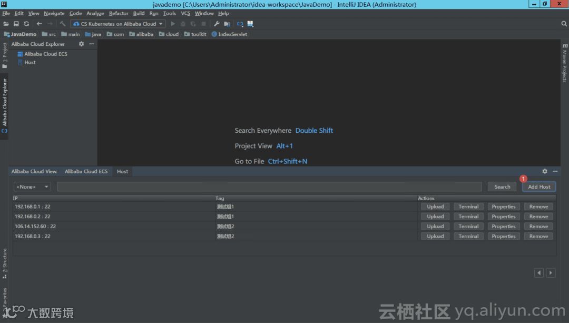The height and width of the screenshot is (323, 569).
Task: Open the Build menu
Action: point(139,13)
